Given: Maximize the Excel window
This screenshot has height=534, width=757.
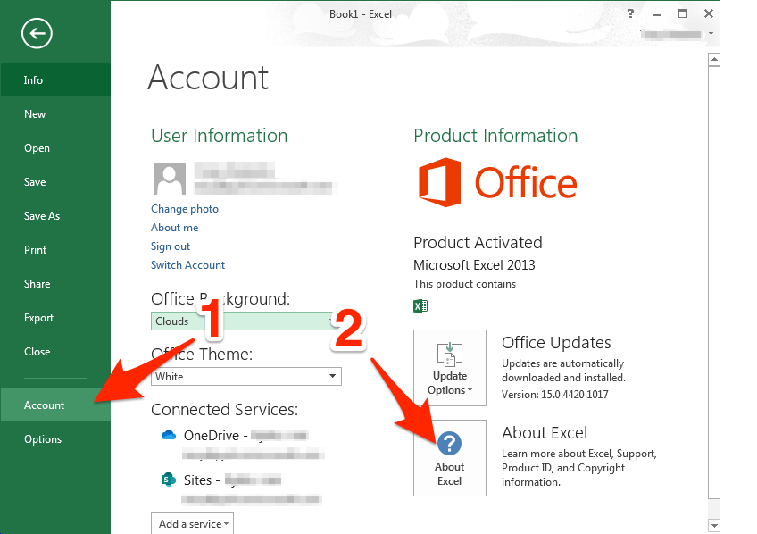Looking at the screenshot, I should tap(683, 13).
